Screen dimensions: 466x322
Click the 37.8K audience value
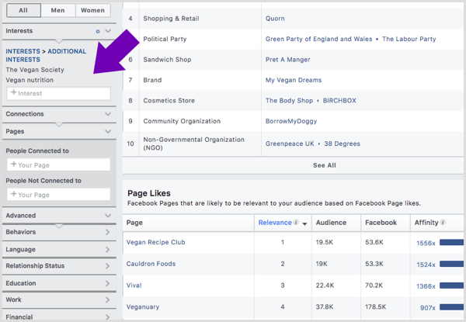(325, 306)
